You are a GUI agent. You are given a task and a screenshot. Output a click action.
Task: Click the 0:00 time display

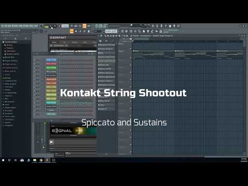(99, 26)
